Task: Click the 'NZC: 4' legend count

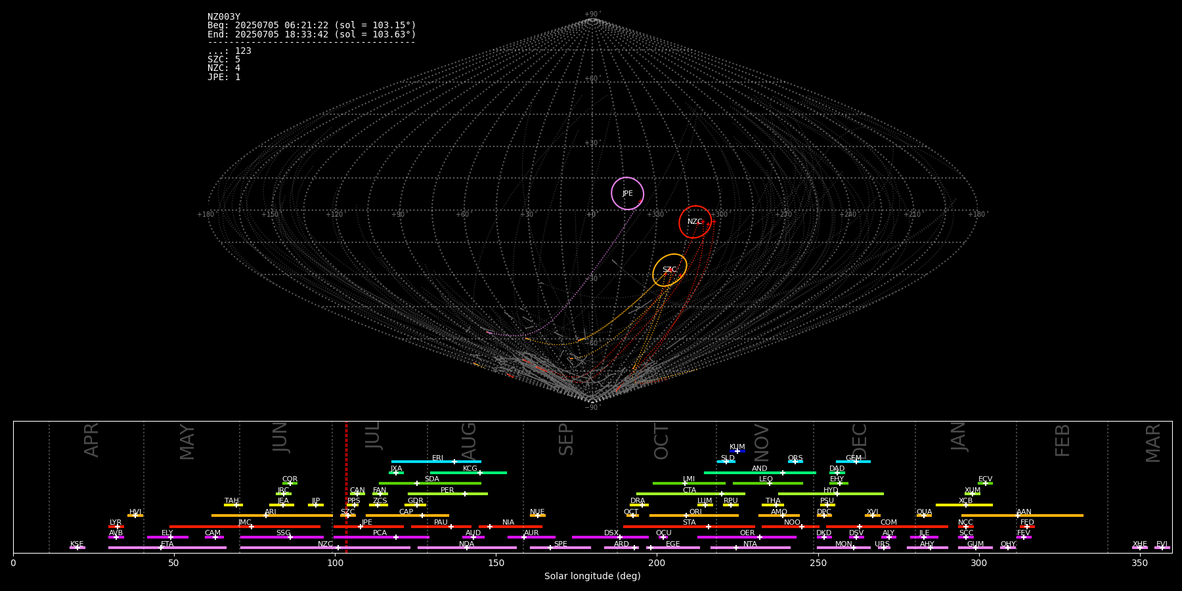Action: pyautogui.click(x=224, y=68)
